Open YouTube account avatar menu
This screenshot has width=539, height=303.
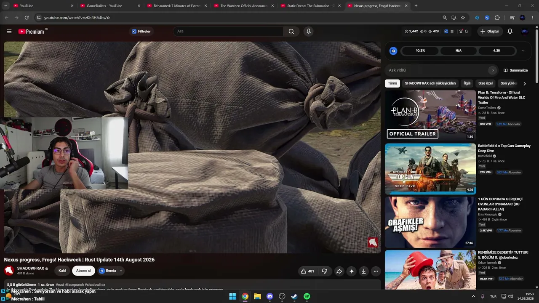point(525,31)
